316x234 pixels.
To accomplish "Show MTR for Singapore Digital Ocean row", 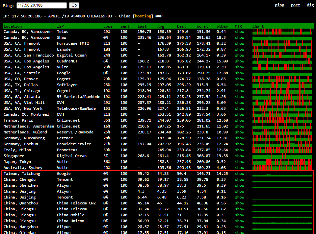I will 240,156.
